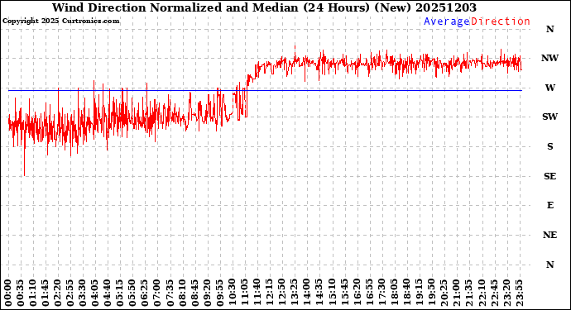Click the 19:50 time label

[431, 293]
